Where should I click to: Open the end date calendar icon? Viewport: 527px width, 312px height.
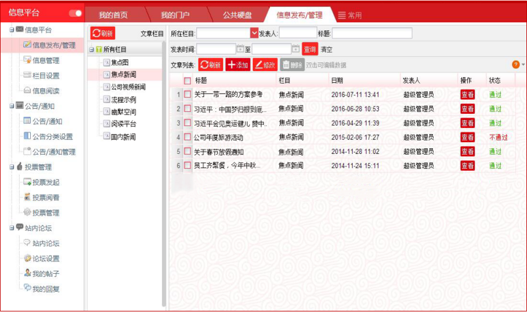(295, 49)
